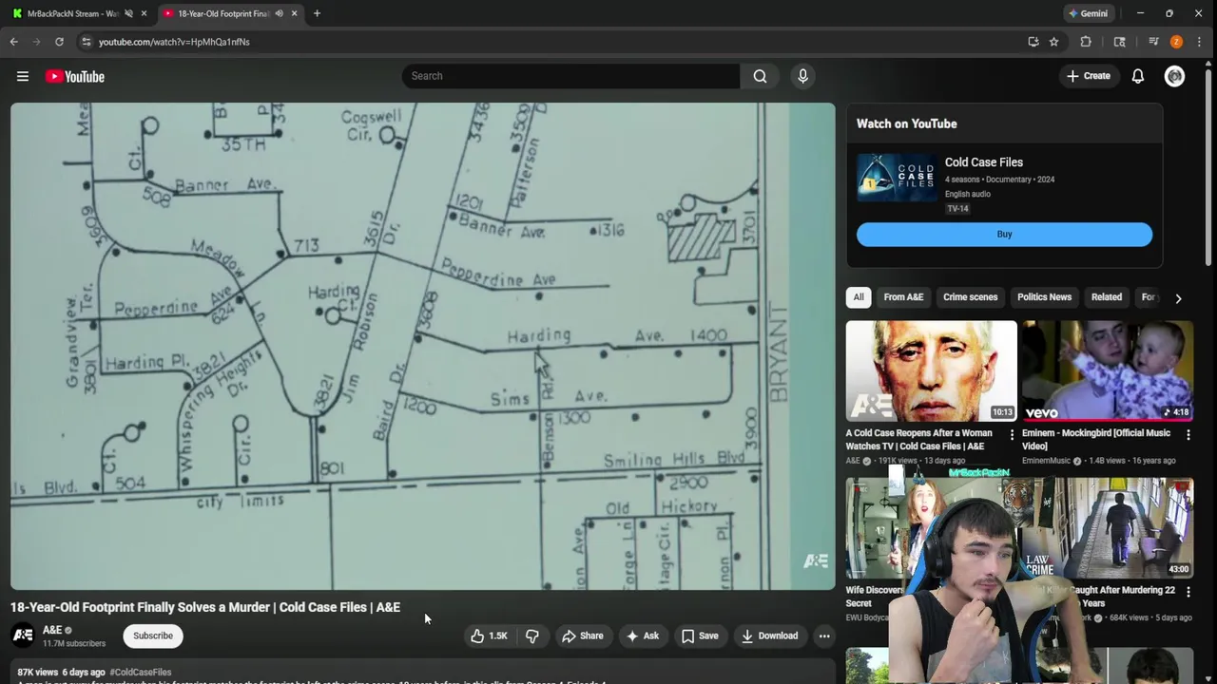Open options for the Cold Case Reopens video
This screenshot has width=1217, height=684.
tap(1012, 435)
